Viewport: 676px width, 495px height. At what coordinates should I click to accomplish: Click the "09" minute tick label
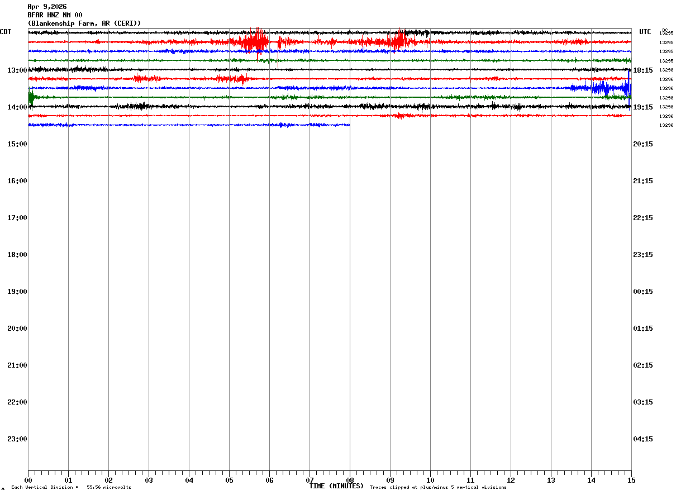390,480
